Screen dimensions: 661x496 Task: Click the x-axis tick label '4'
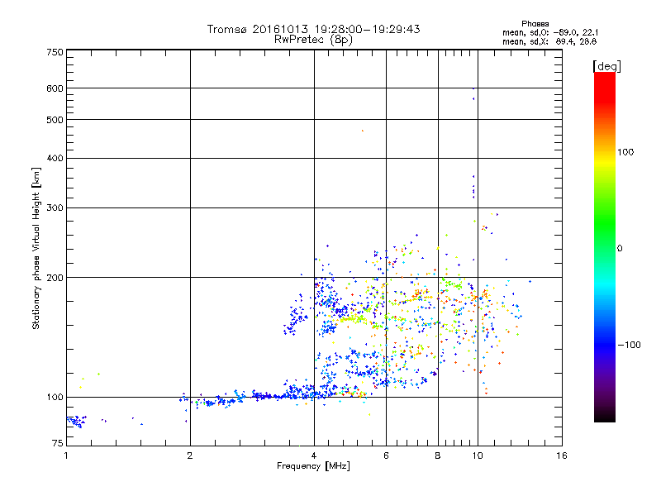tap(314, 455)
